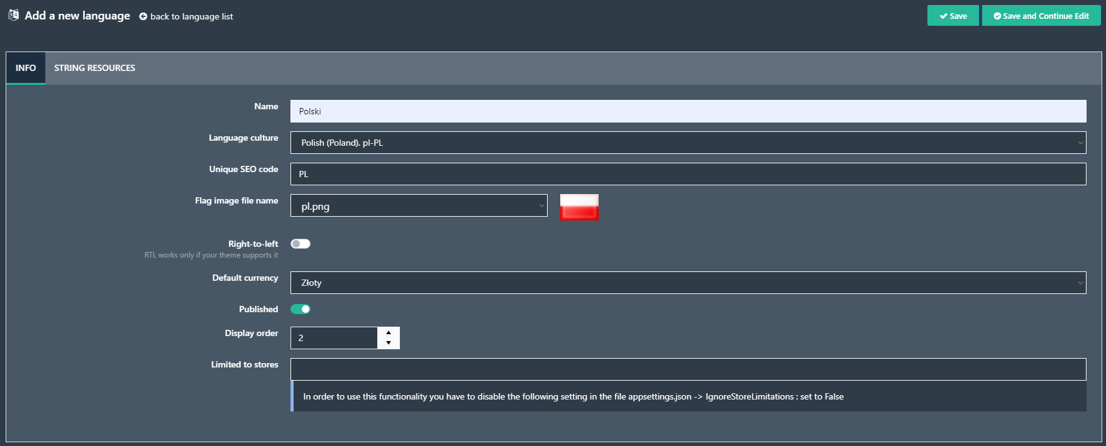Click the Name input field
This screenshot has height=446, width=1106.
point(688,111)
